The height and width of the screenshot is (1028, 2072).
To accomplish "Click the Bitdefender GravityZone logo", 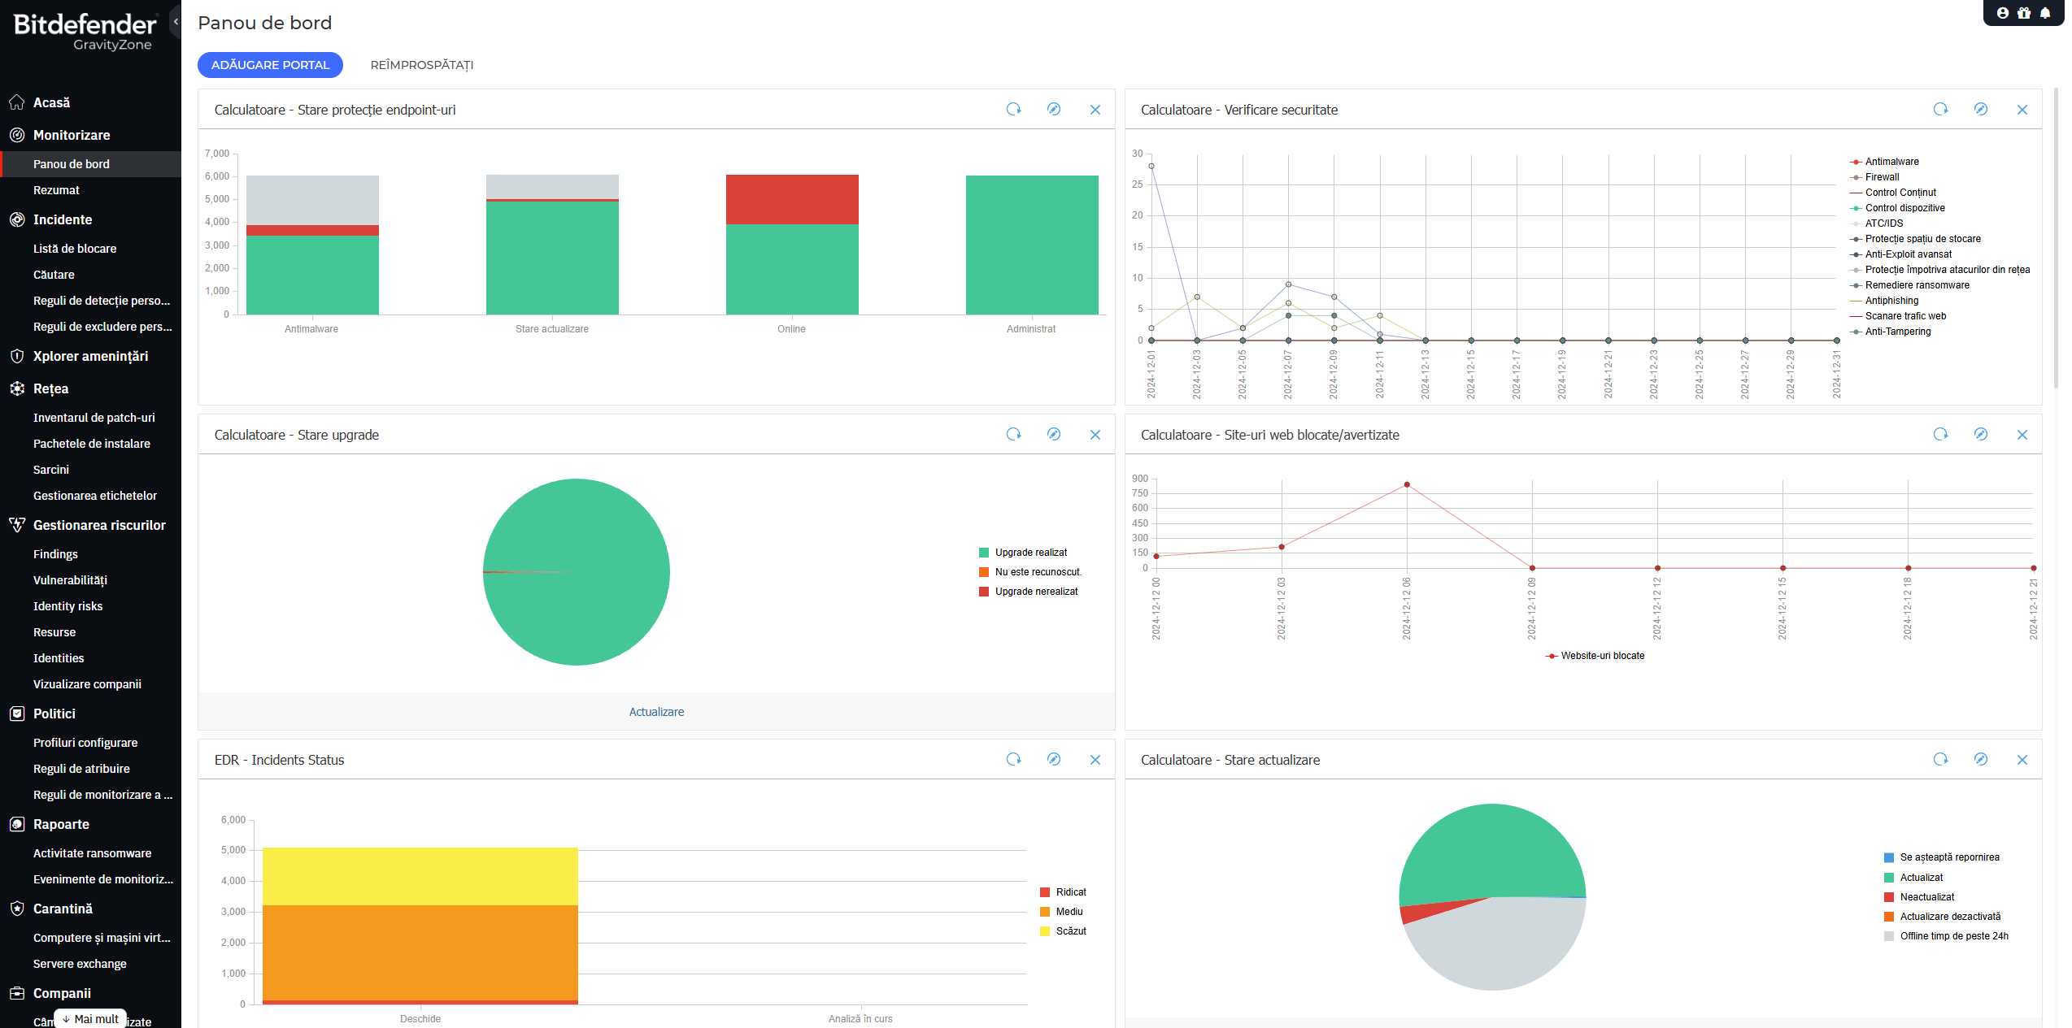I will tap(85, 33).
